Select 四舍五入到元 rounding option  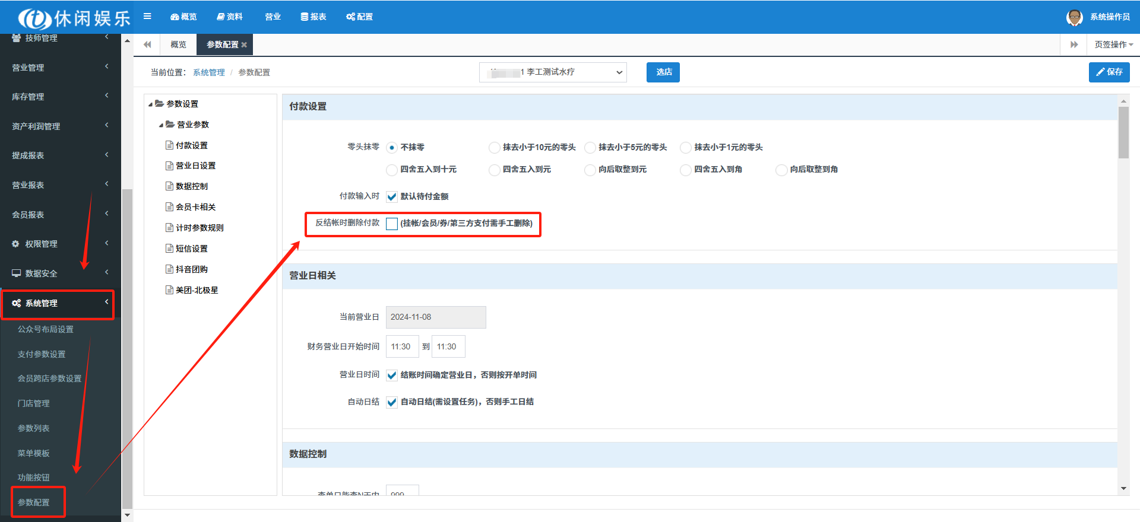tap(494, 170)
